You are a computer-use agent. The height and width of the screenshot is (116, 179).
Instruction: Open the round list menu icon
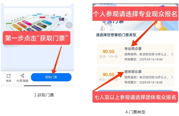pos(69,25)
